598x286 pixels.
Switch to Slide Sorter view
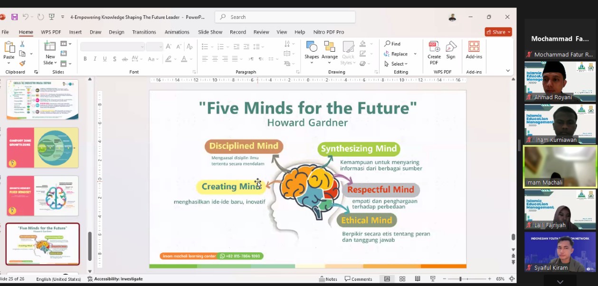pyautogui.click(x=402, y=279)
